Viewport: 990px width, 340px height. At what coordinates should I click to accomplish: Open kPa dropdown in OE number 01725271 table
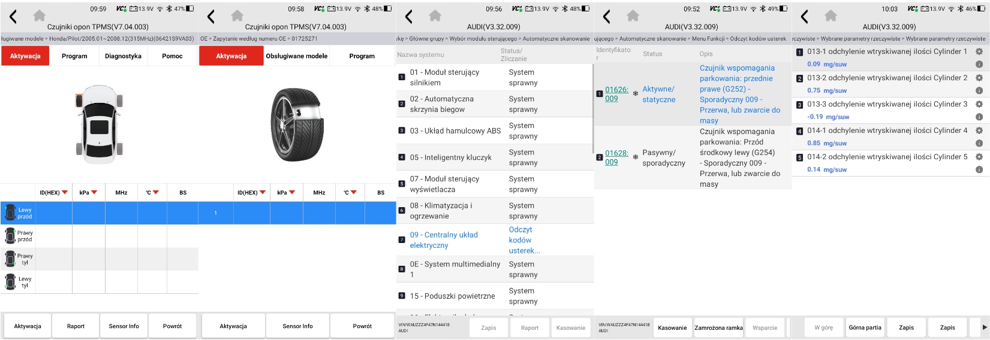(292, 193)
